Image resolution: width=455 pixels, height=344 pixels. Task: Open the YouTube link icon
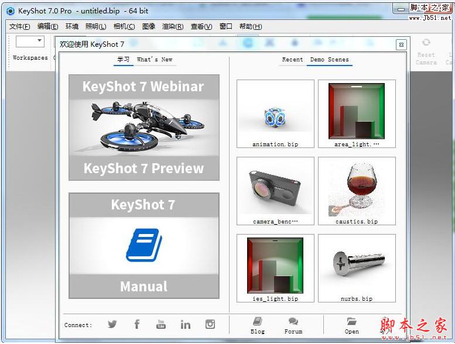(161, 324)
